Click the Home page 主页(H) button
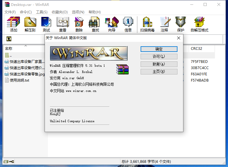This screenshot has height=167, width=228. click(159, 72)
